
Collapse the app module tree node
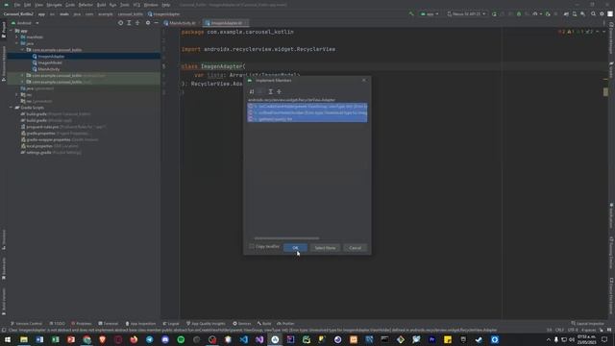pyautogui.click(x=12, y=31)
